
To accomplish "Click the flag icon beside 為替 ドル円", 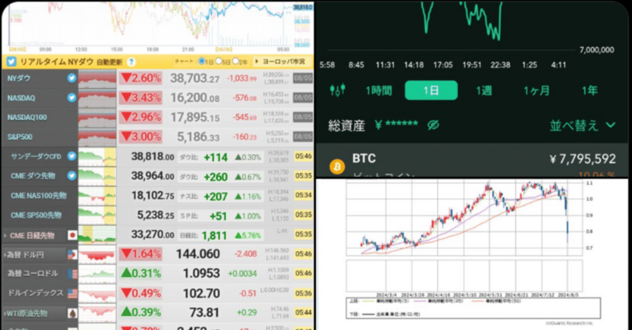I will click(x=72, y=255).
